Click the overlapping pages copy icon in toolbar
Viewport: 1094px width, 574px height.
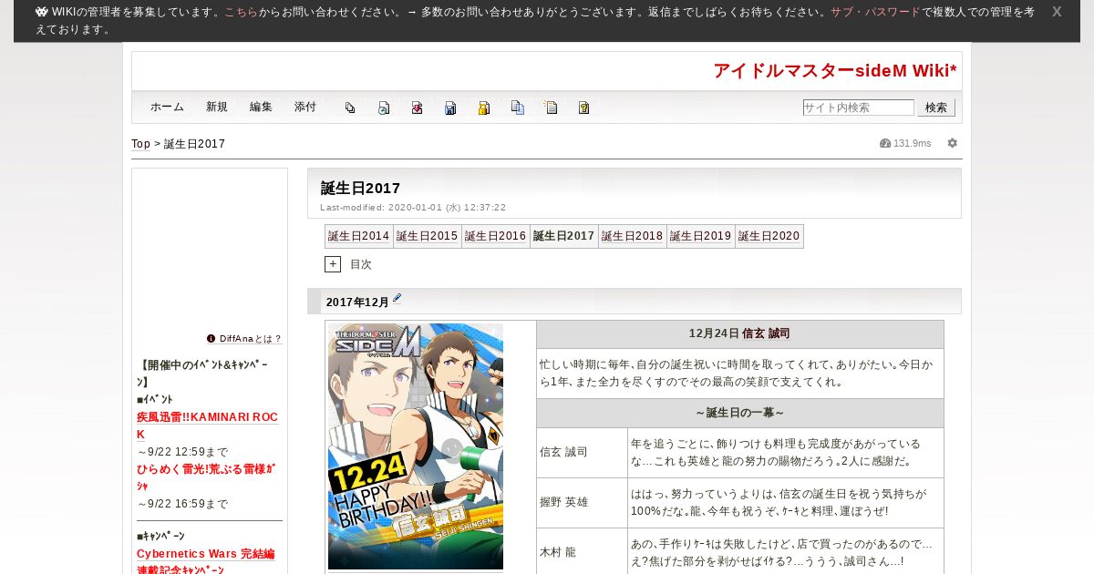click(350, 108)
